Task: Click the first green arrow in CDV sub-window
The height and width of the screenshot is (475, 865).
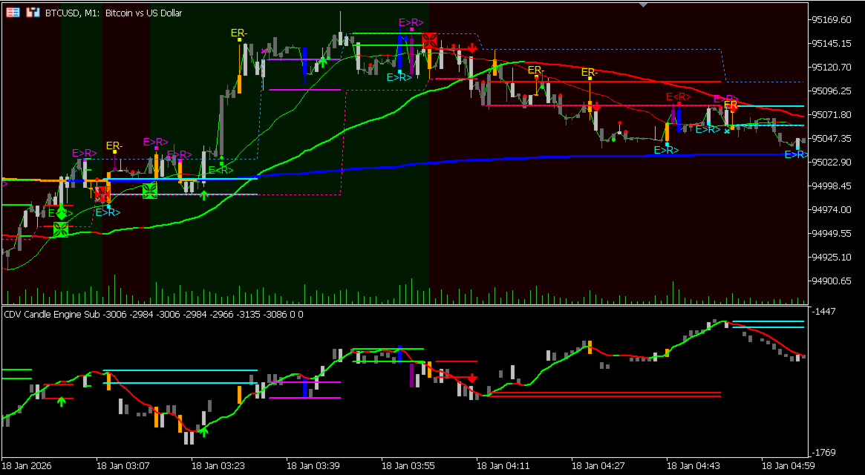Action: coord(61,402)
